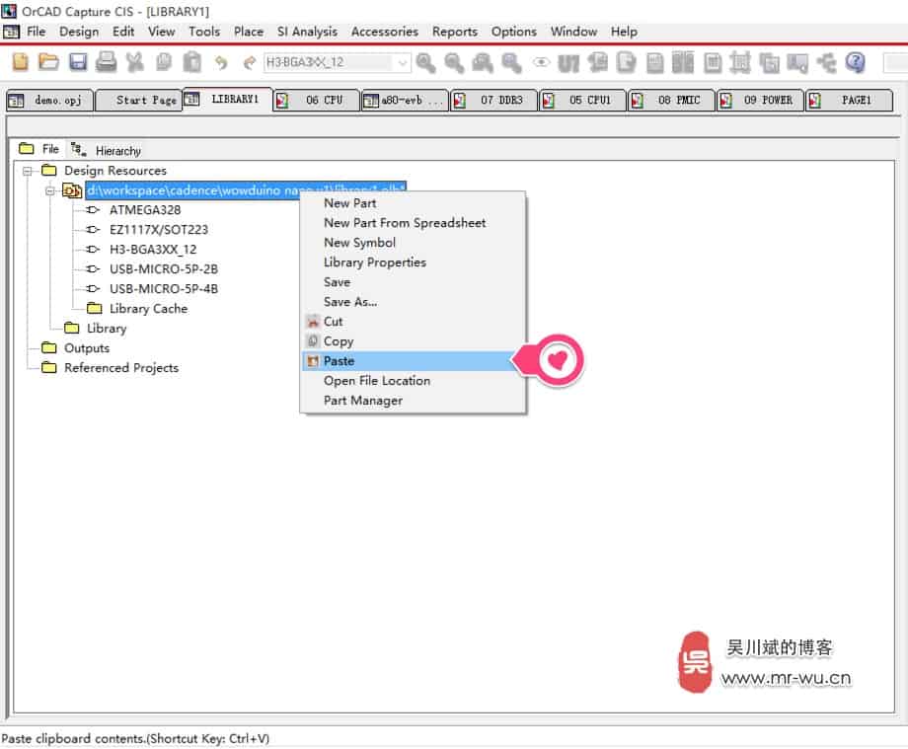The image size is (908, 749).
Task: Select the ATMEGA328 part
Action: [145, 210]
